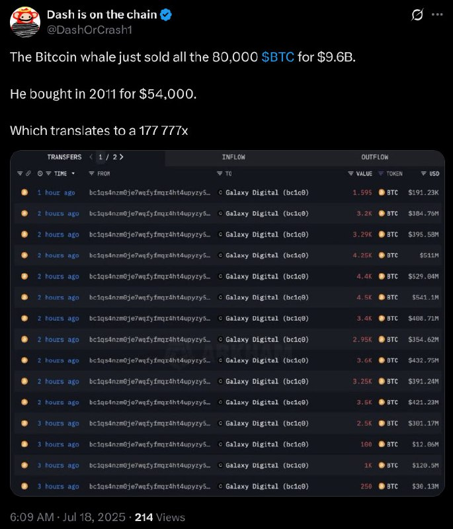Image resolution: width=453 pixels, height=529 pixels.
Task: Open the @DashOrCrash1 handle
Action: tap(89, 30)
